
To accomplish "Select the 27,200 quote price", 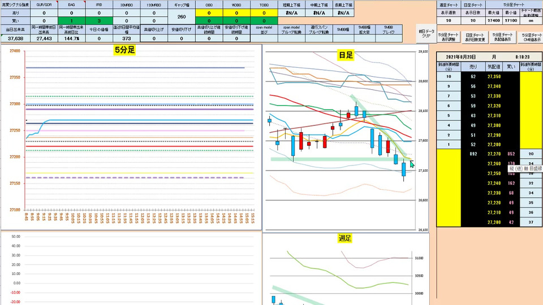I will (x=494, y=223).
